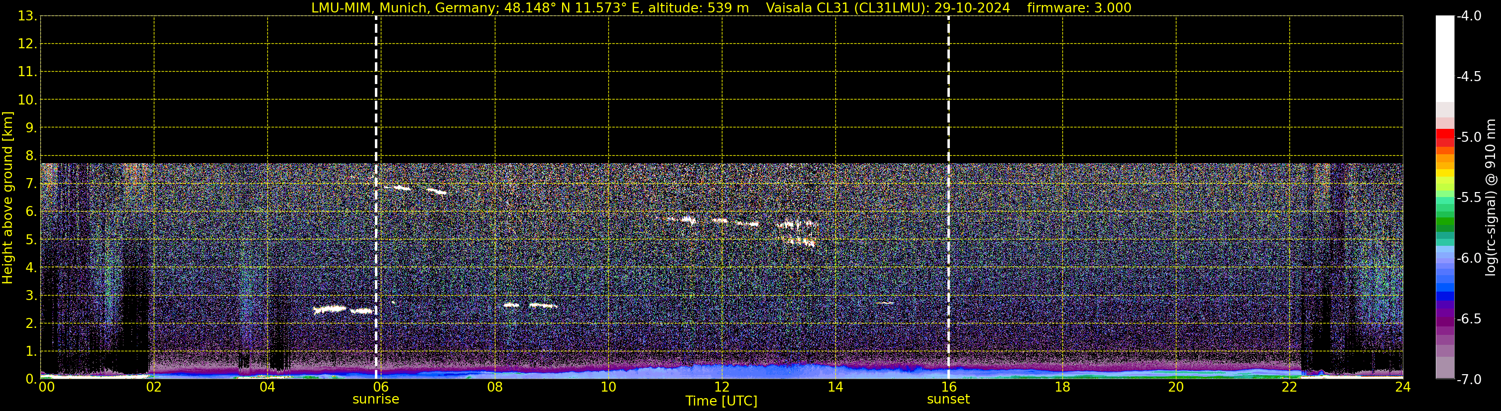Select the "sunrise" label below the time axis

point(376,400)
